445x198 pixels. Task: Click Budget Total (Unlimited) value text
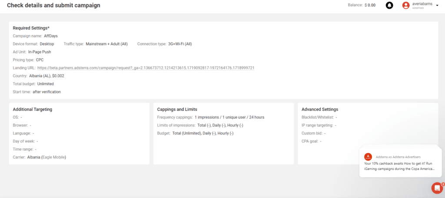pos(203,133)
